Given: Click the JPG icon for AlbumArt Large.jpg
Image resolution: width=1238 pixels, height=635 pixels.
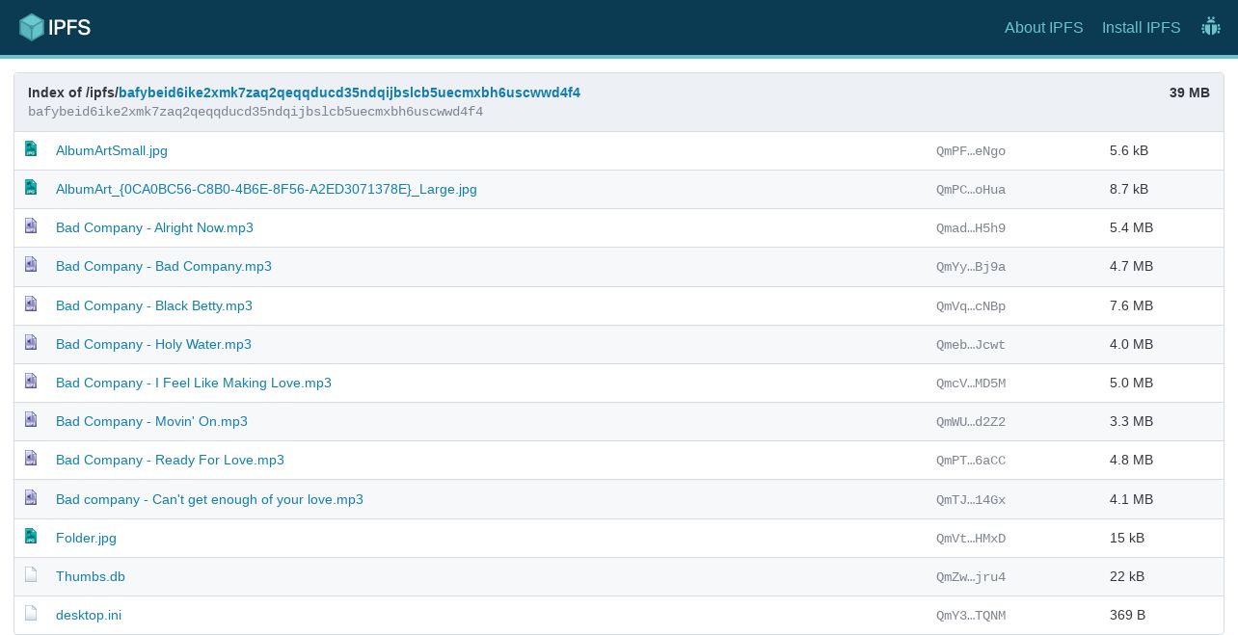Looking at the screenshot, I should tap(31, 188).
